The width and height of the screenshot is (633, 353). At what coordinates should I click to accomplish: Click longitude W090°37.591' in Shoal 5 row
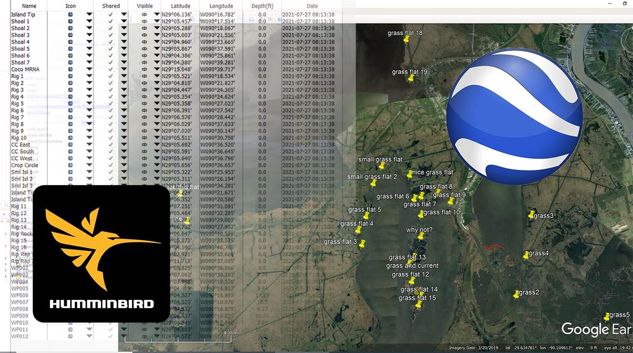point(218,49)
